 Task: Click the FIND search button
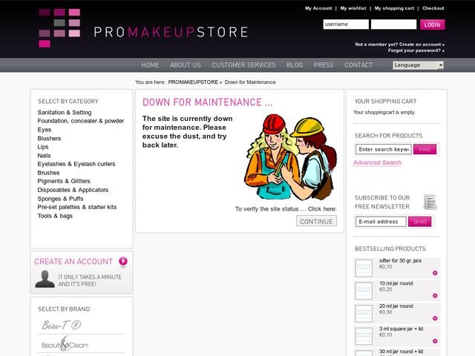pyautogui.click(x=425, y=149)
